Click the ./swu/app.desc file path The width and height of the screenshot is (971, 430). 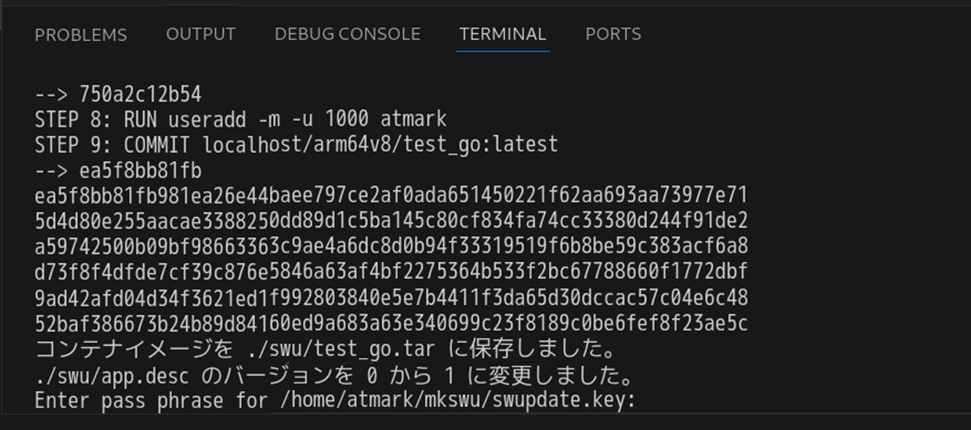coord(113,375)
